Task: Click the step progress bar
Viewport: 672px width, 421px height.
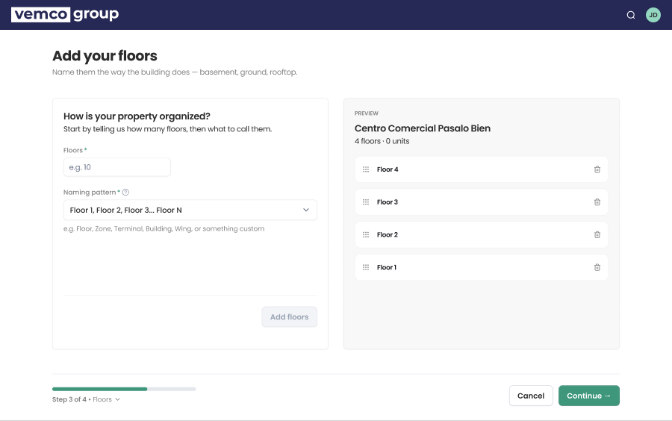Action: [x=124, y=389]
